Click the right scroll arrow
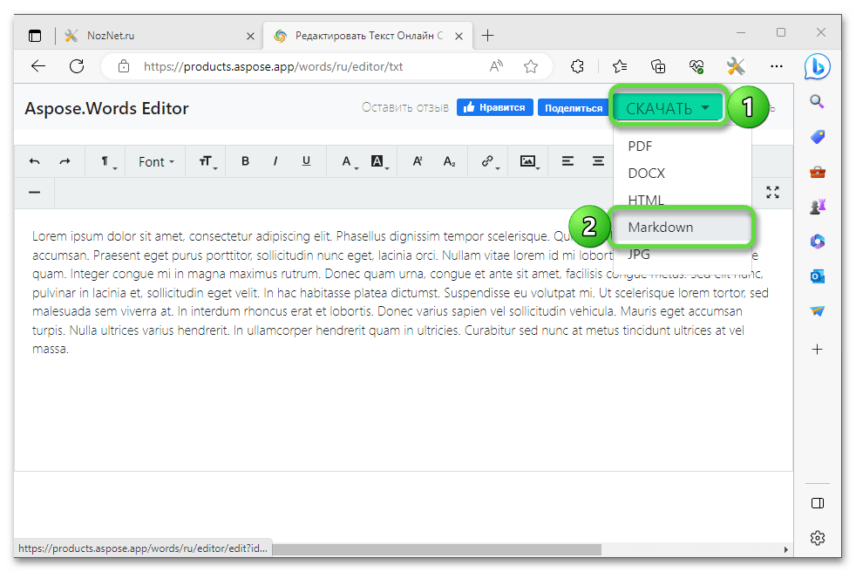Viewport: 856px width, 572px height. 785,549
